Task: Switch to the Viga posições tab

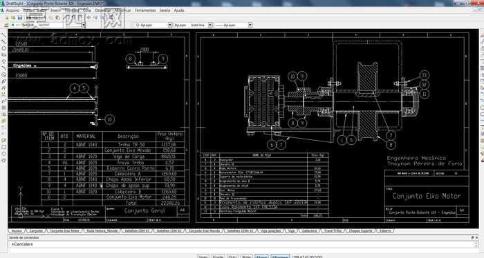Action: [x=270, y=230]
